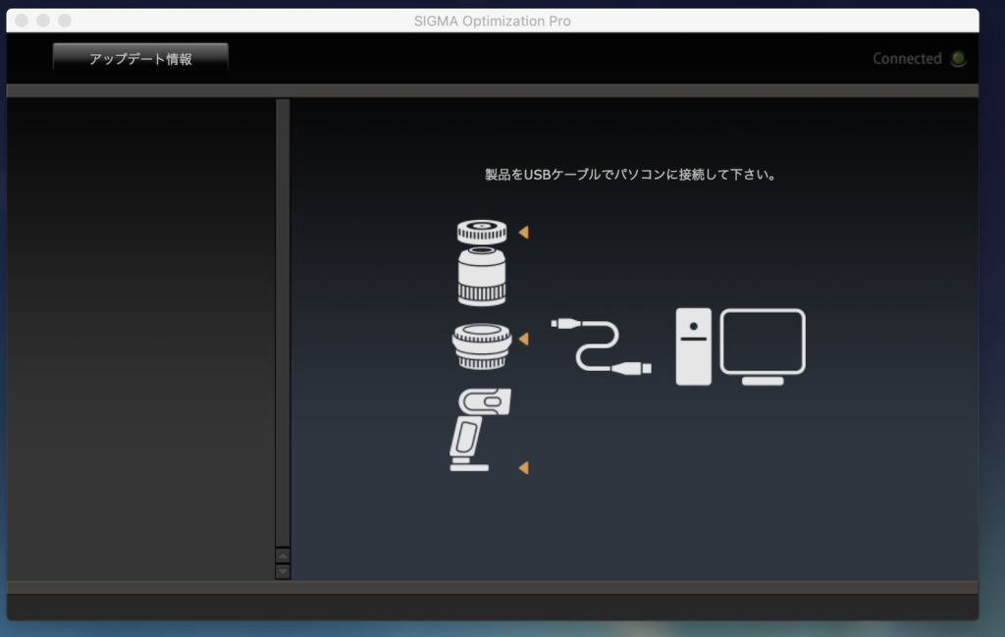Click the green Connected indicator light
The image size is (1005, 637).
[x=958, y=59]
